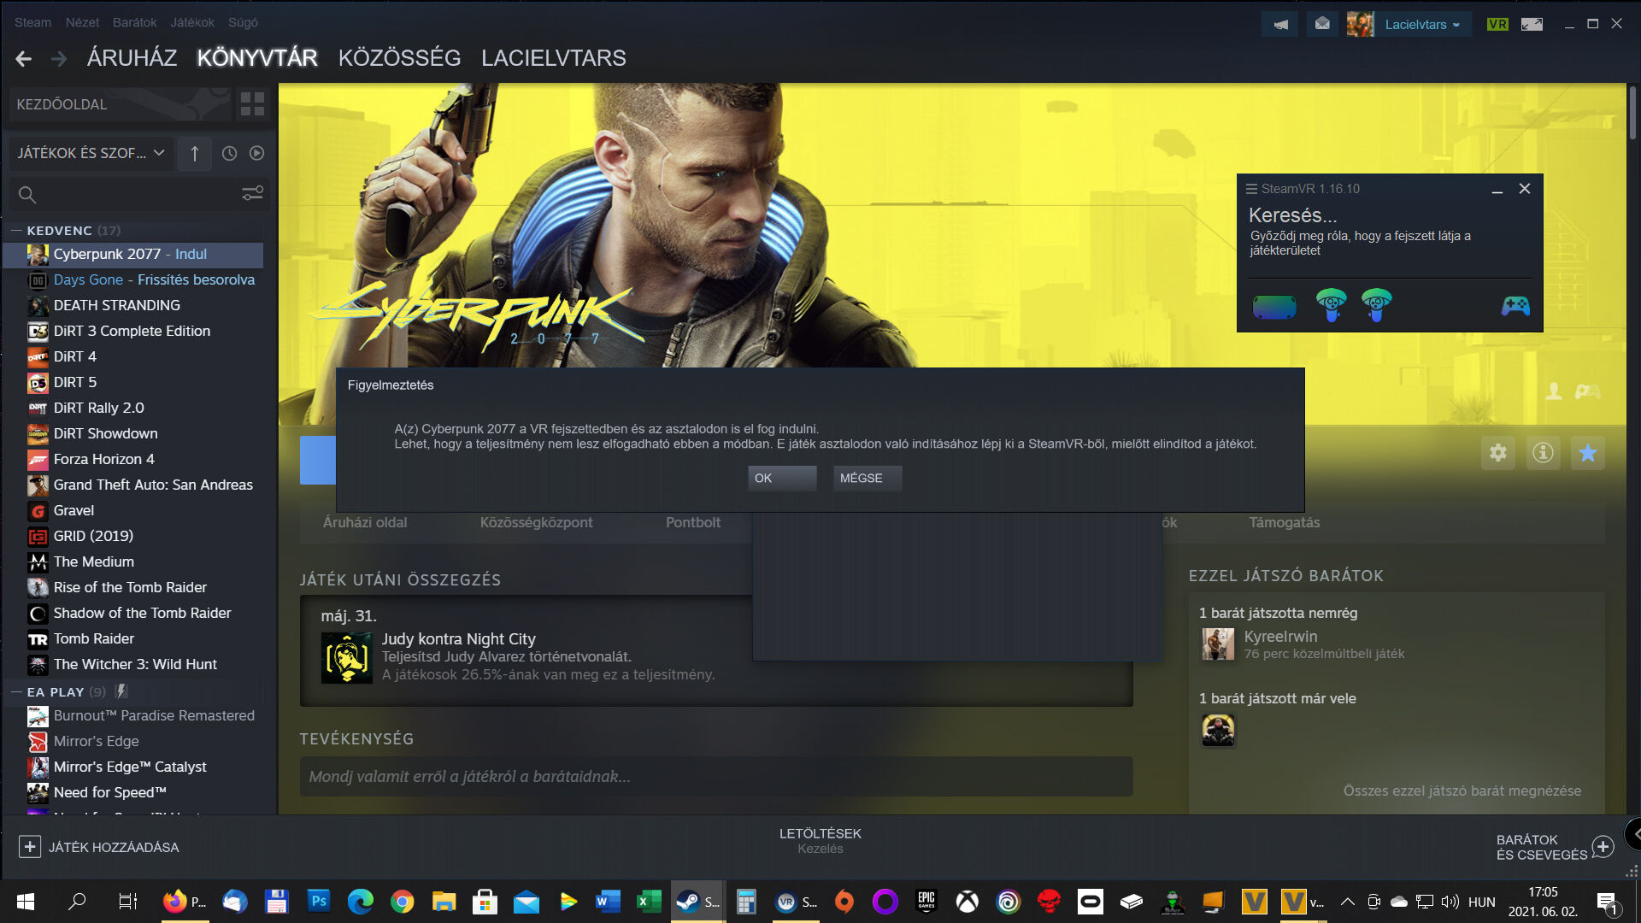Open Windows Start menu

coord(26,902)
